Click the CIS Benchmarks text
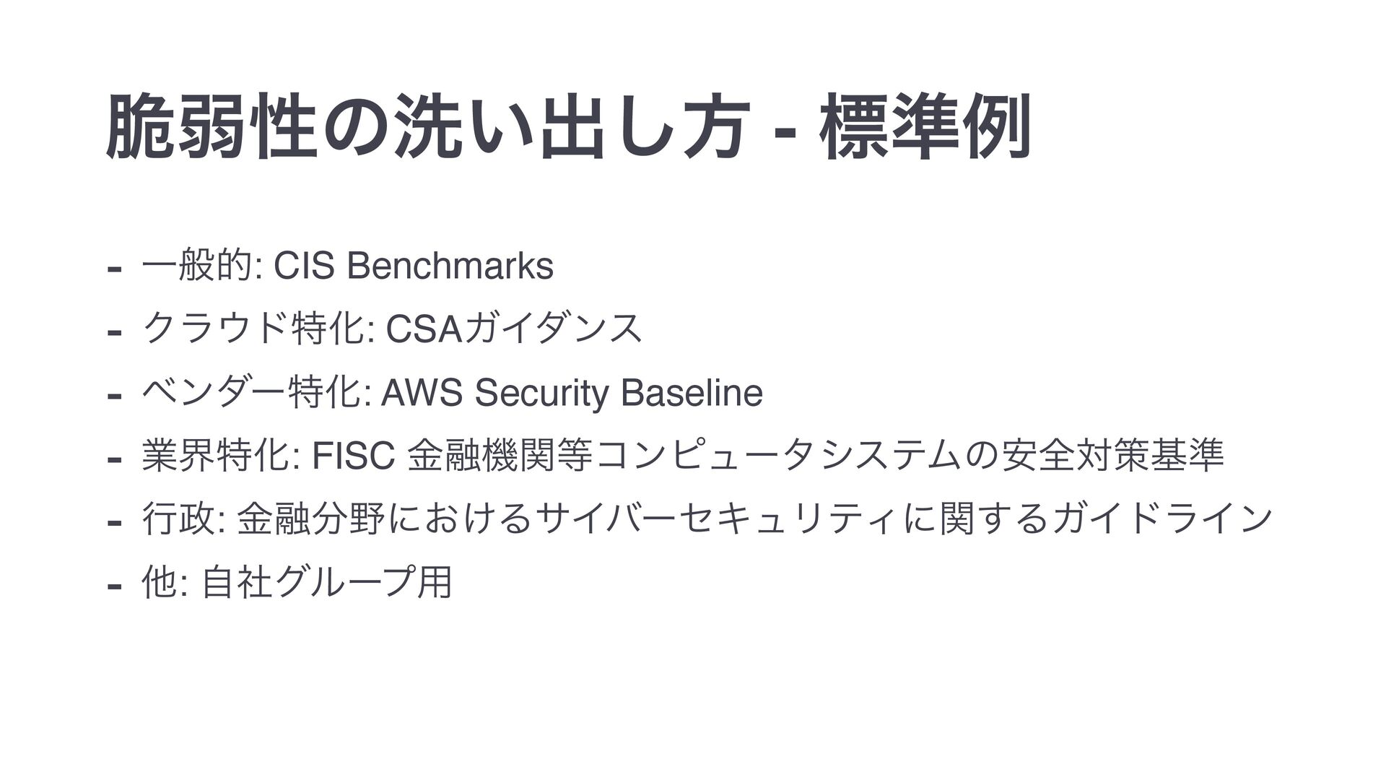 pyautogui.click(x=415, y=266)
